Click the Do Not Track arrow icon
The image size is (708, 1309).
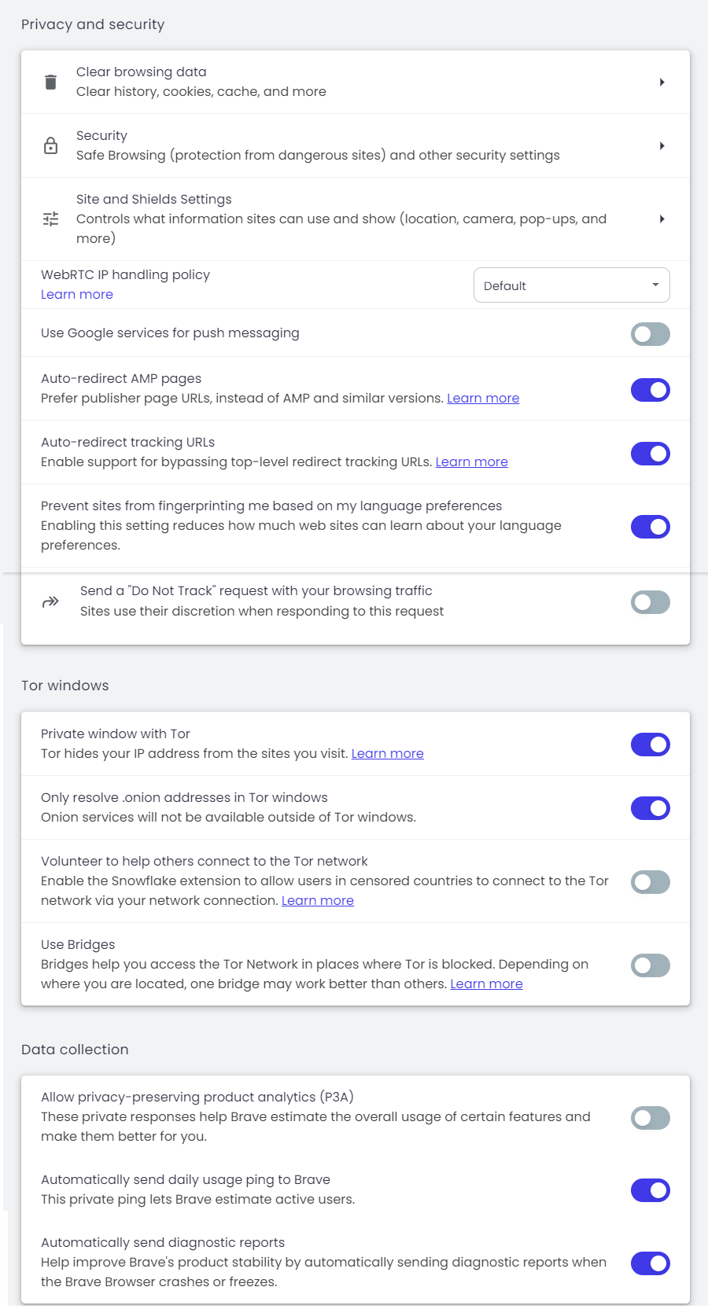(50, 601)
